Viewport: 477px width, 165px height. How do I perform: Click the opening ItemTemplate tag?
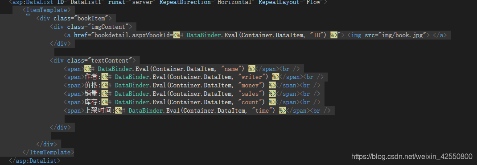click(46, 10)
